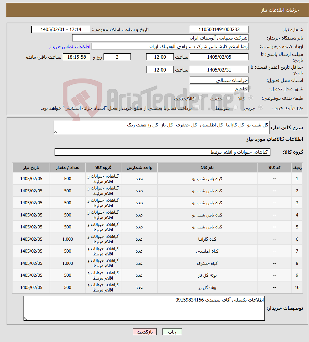Click the ردیف column header
309x342 pixels.
tap(297, 168)
